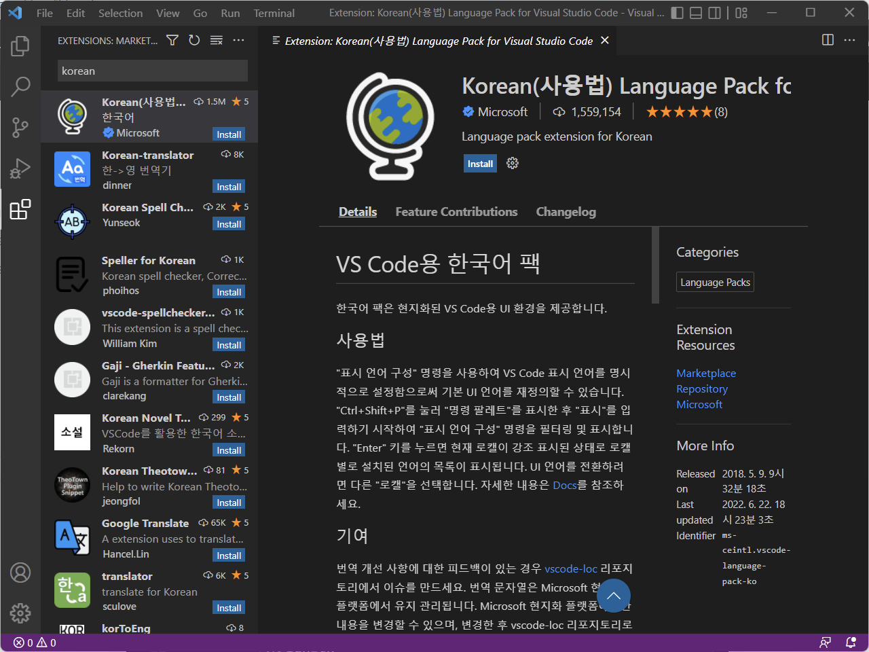Viewport: 869px width, 652px height.
Task: Switch to the Changelog tab
Action: pyautogui.click(x=566, y=212)
